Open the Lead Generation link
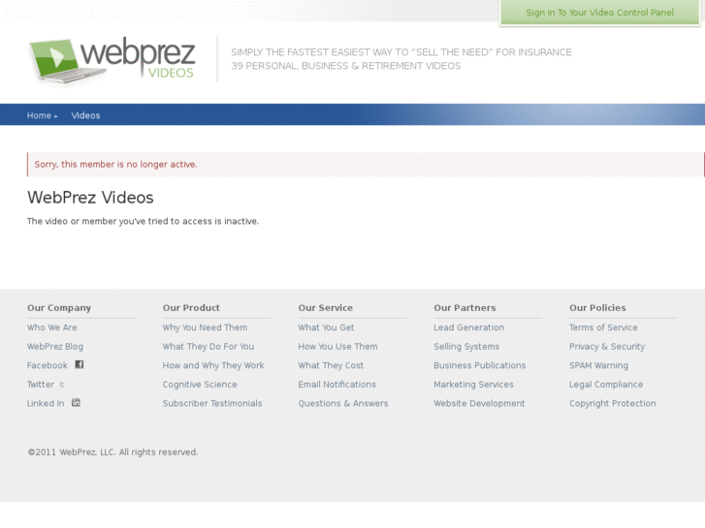The width and height of the screenshot is (705, 528). coord(469,327)
